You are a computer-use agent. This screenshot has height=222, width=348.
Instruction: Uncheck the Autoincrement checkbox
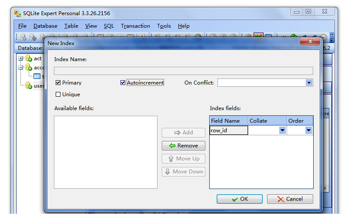tap(123, 83)
